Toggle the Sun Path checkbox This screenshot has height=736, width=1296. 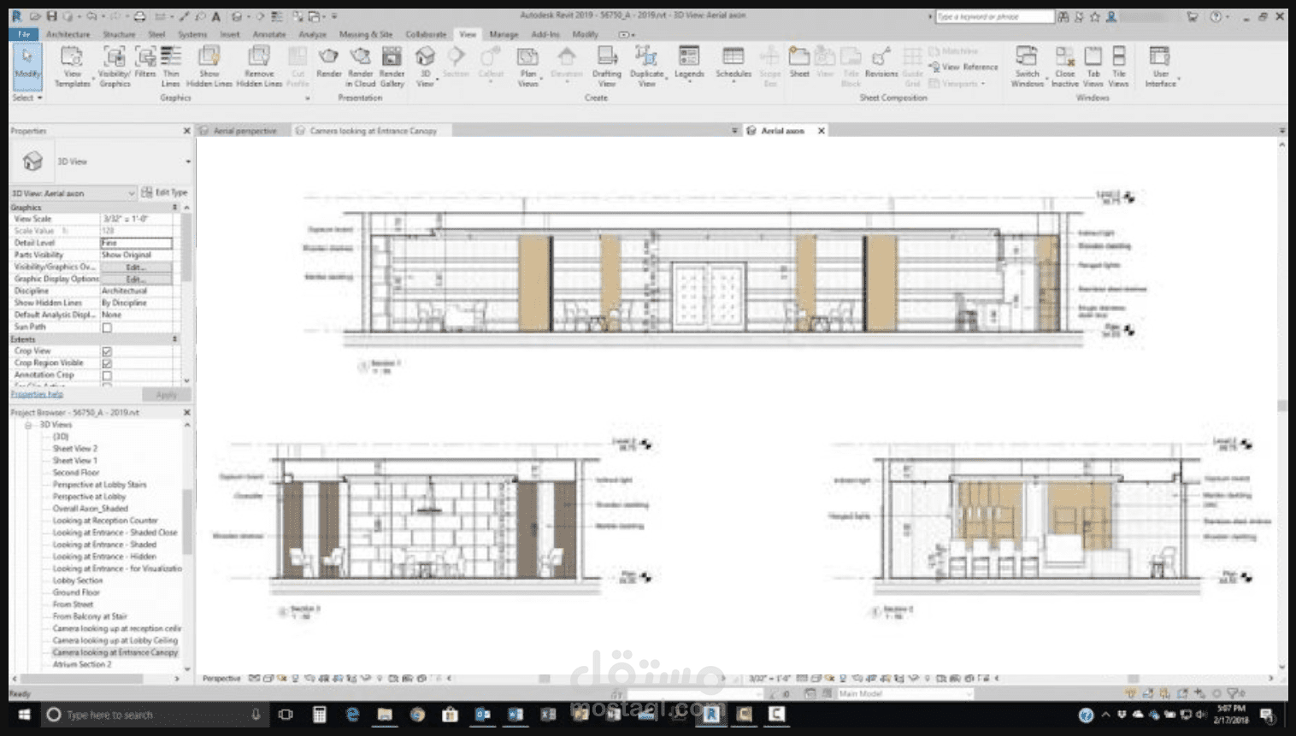click(107, 327)
